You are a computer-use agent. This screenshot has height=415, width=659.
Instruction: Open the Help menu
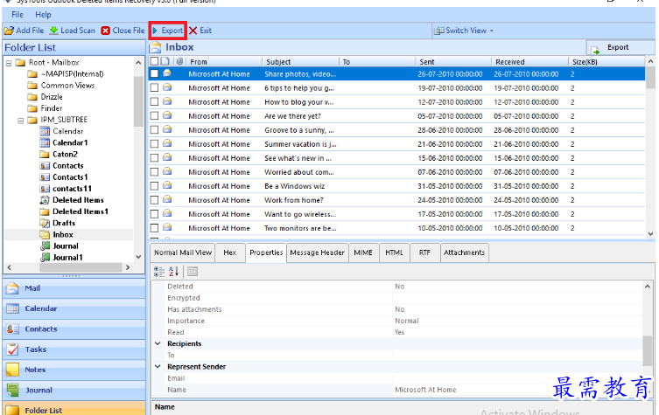pyautogui.click(x=43, y=15)
